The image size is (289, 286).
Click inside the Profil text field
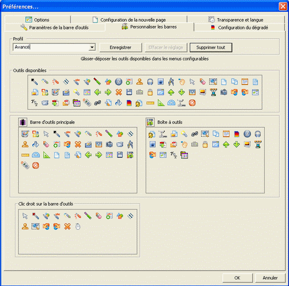point(51,47)
